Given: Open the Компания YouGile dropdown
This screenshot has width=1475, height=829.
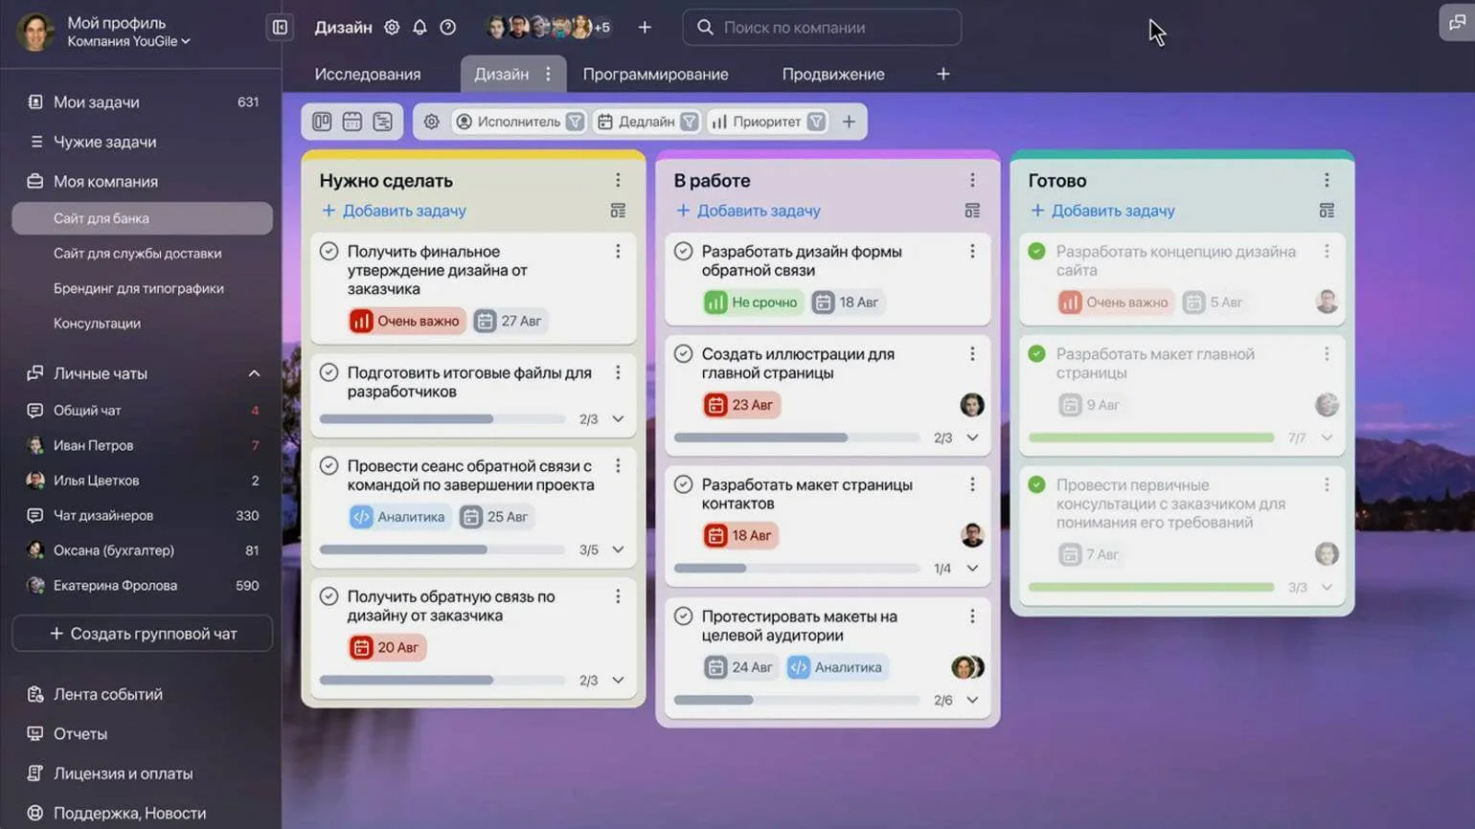Looking at the screenshot, I should tap(128, 41).
